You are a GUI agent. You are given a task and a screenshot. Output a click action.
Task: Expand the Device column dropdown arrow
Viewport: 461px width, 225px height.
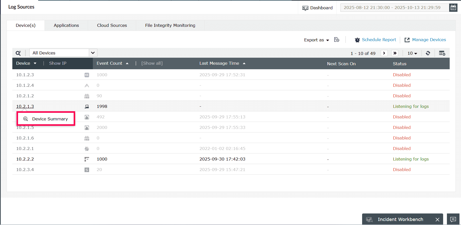click(x=35, y=63)
